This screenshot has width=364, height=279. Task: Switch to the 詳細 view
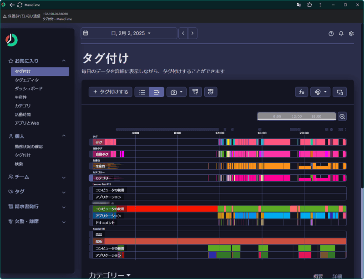pyautogui.click(x=338, y=276)
